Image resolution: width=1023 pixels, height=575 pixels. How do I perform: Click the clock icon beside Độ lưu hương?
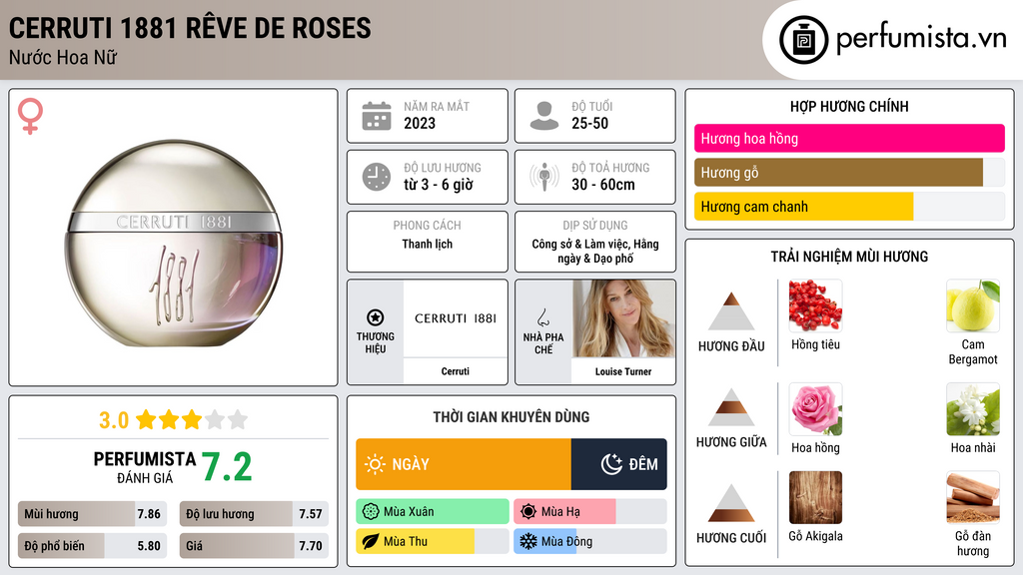pyautogui.click(x=377, y=177)
